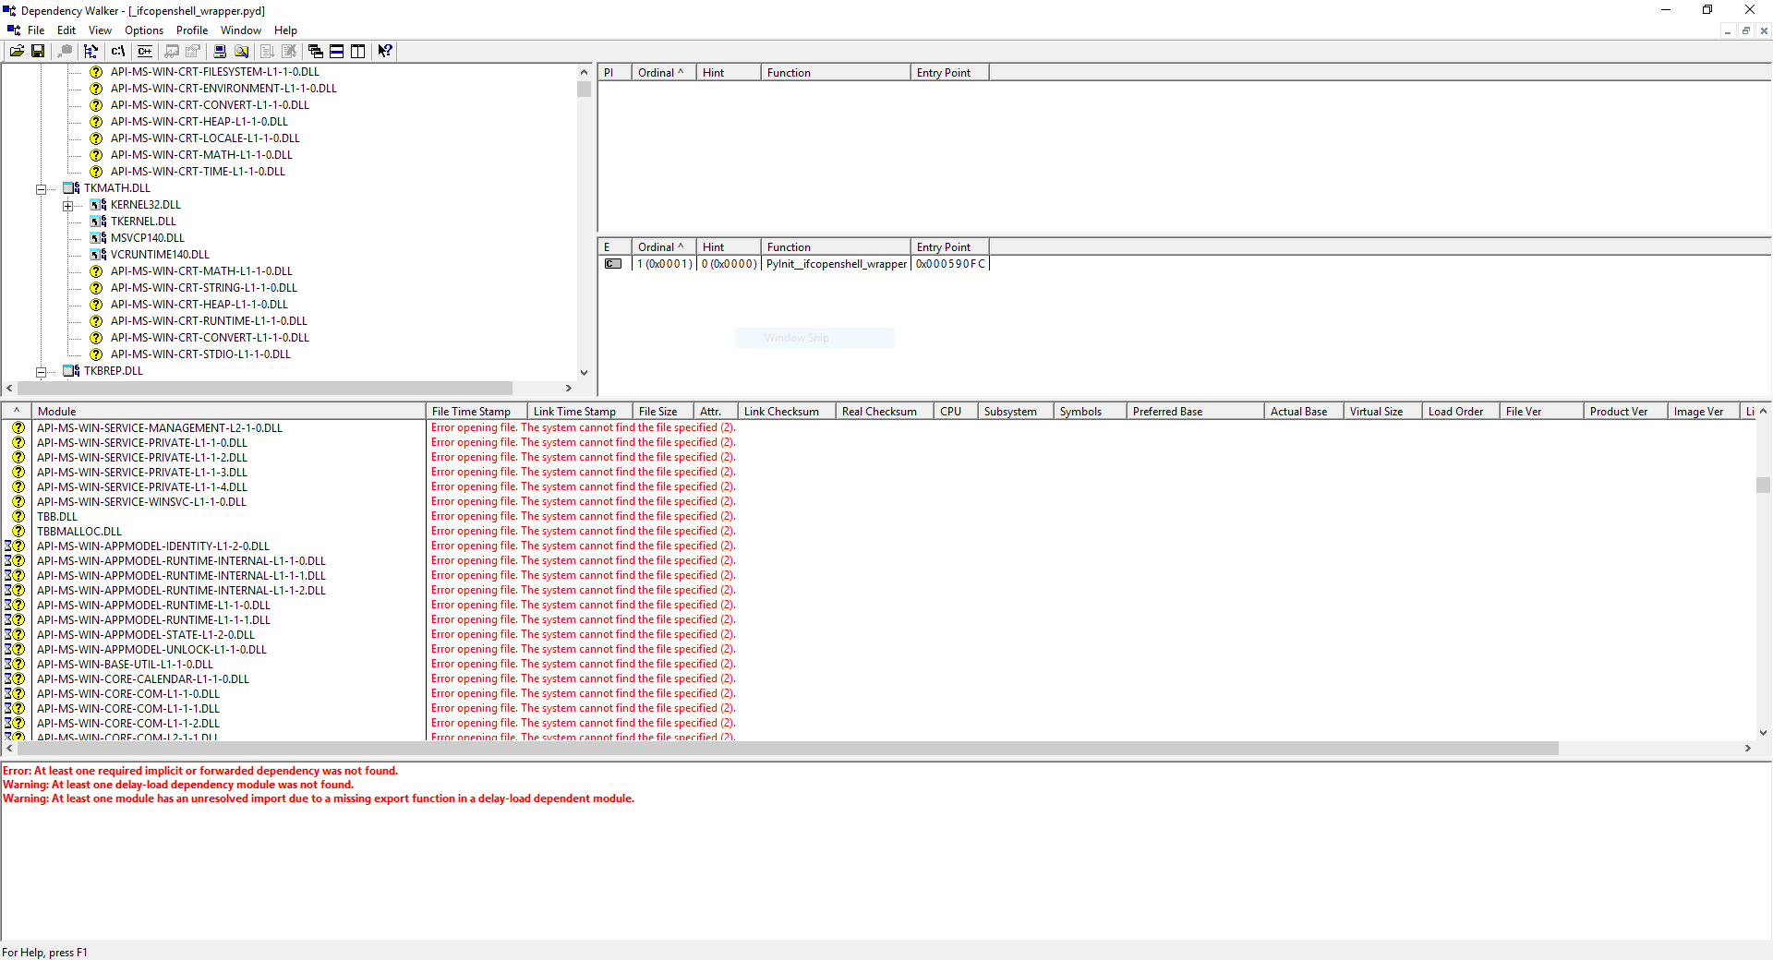Viewport: 1773px width, 960px height.
Task: Expand the KERNEL32.DLL dependency node
Action: [69, 204]
